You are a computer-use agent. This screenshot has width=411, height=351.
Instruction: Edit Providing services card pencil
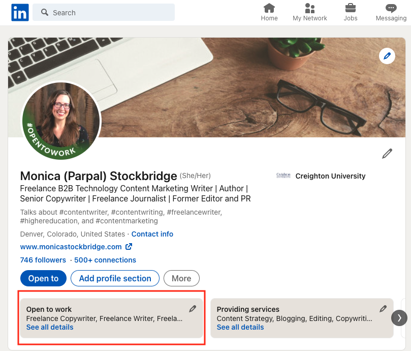pyautogui.click(x=383, y=309)
